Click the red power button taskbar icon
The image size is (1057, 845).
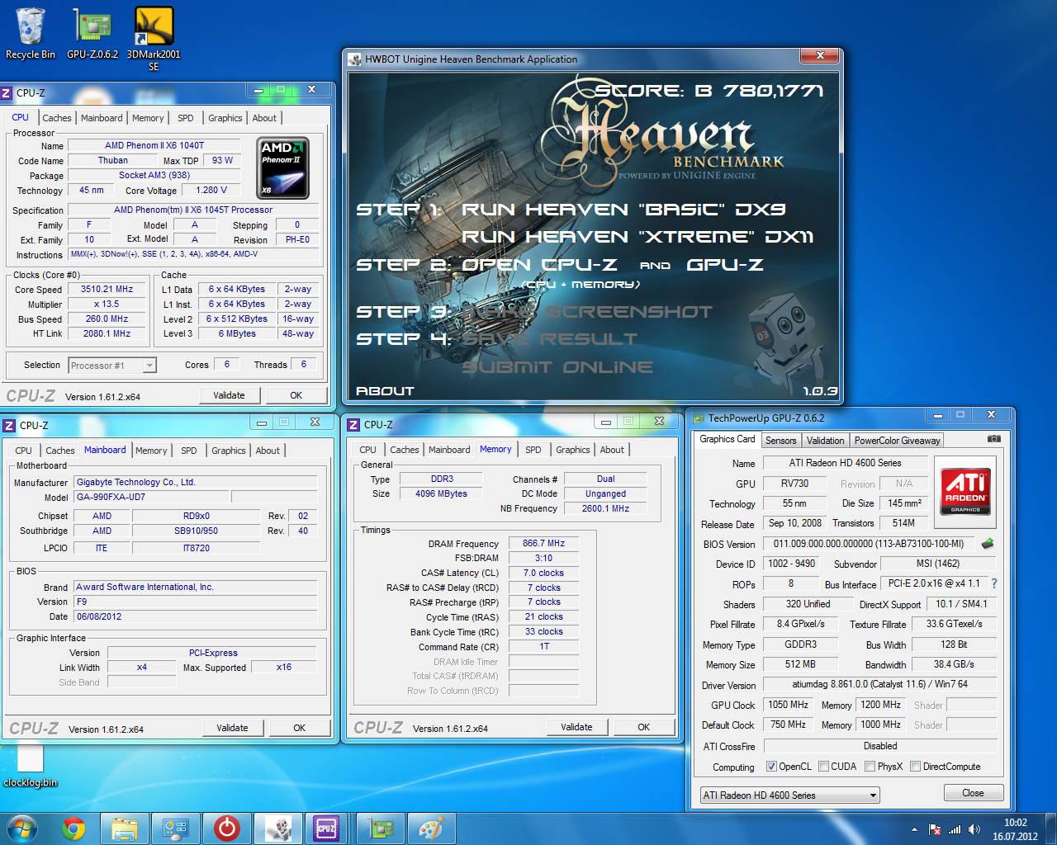point(227,828)
